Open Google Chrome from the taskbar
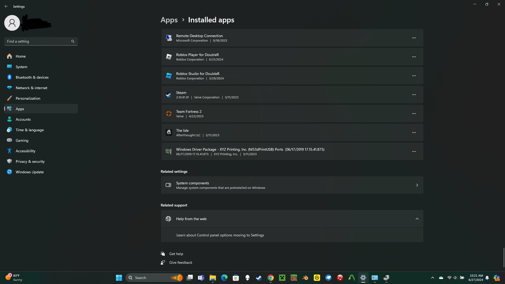 271,278
